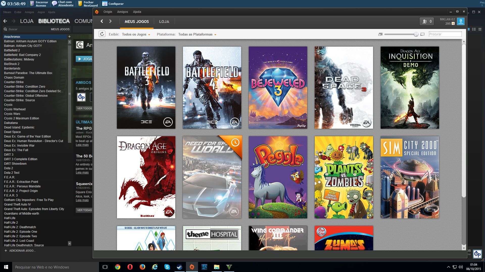Open File Explorer from taskbar
This screenshot has height=272, width=485.
tap(217, 267)
